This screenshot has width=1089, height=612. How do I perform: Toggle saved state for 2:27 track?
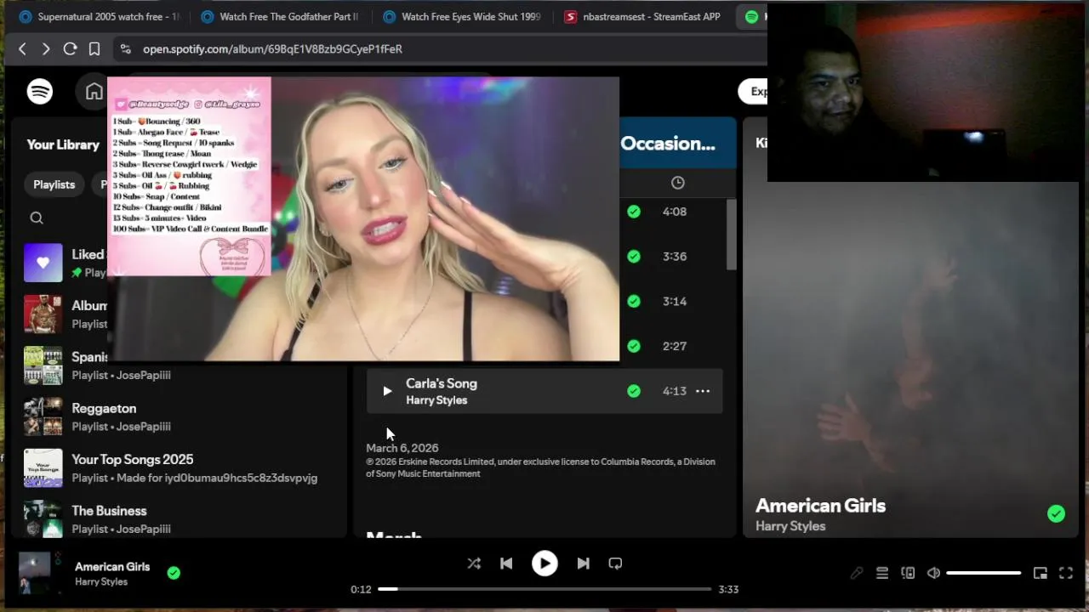point(634,346)
